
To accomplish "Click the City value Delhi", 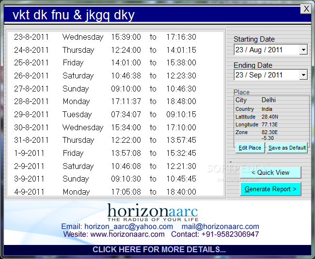I will coord(268,100).
